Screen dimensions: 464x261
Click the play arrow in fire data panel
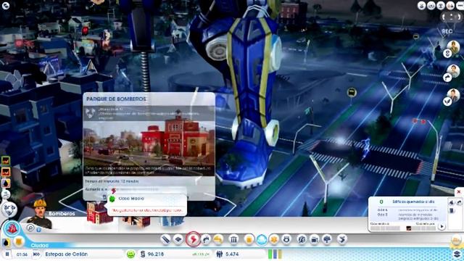pos(442,227)
